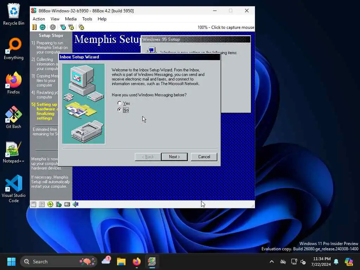Image resolution: width=360 pixels, height=270 pixels.
Task: Show hidden tray icons chevron
Action: 272,262
